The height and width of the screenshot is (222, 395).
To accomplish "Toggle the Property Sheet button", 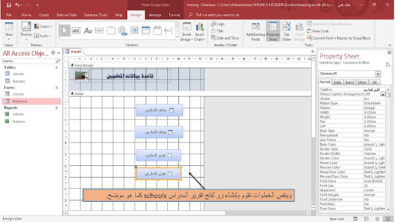I will [x=273, y=31].
